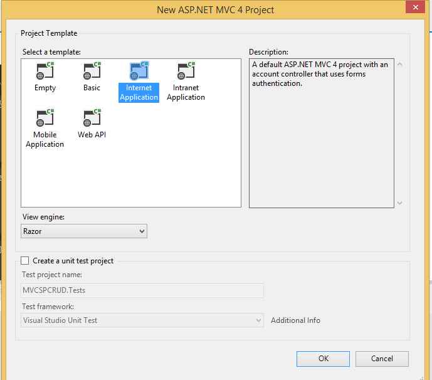Click the Cancel button
Viewport: 432px width, 380px height.
click(x=382, y=359)
